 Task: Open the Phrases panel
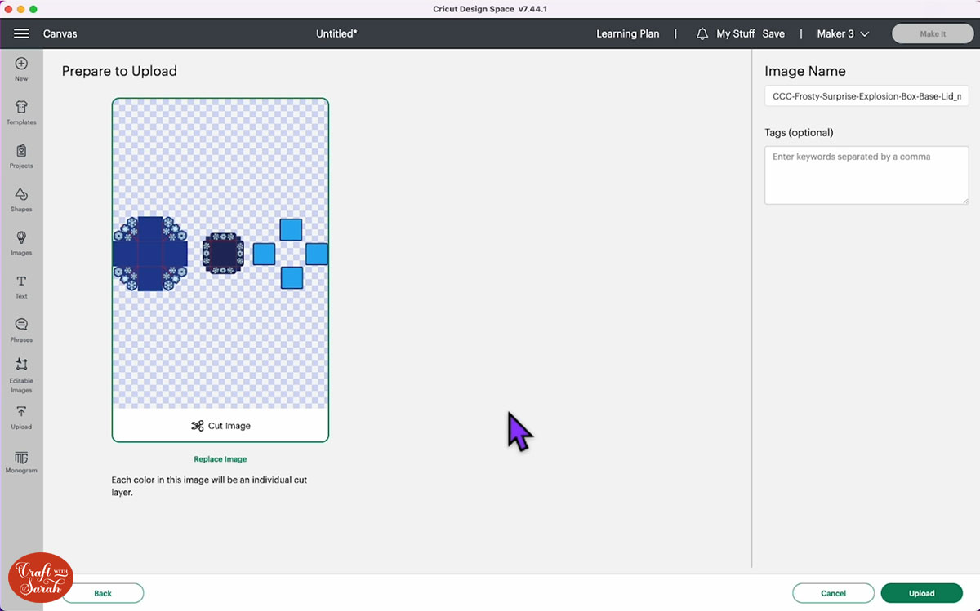click(21, 330)
